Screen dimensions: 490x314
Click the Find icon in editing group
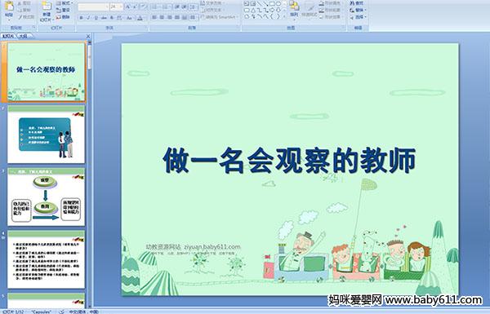click(x=357, y=3)
